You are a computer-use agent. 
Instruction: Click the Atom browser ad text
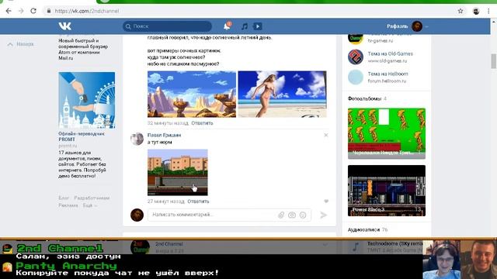[83, 50]
